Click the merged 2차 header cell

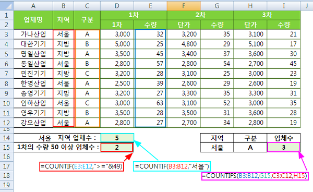(x=200, y=15)
